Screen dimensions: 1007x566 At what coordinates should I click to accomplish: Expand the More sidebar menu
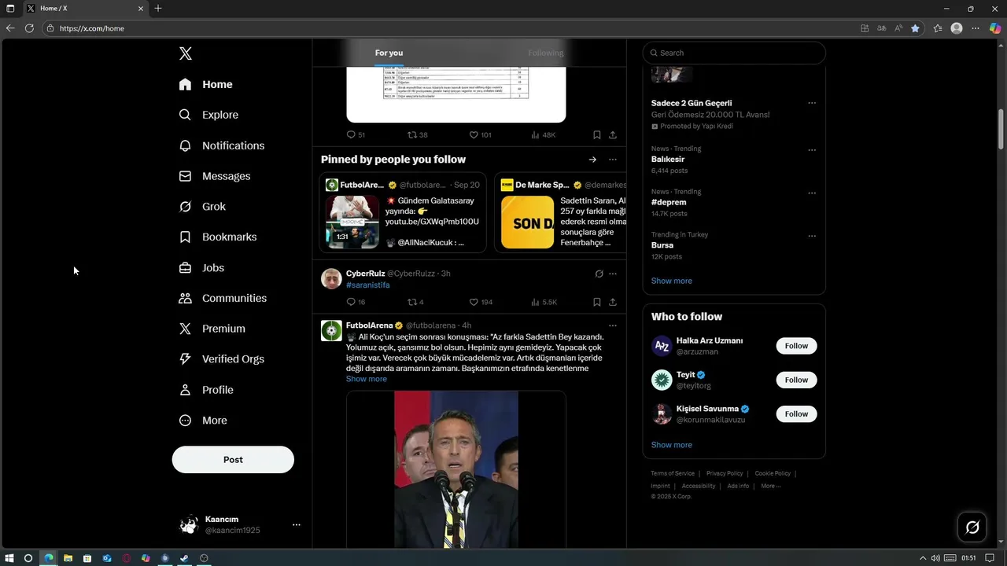(x=203, y=421)
